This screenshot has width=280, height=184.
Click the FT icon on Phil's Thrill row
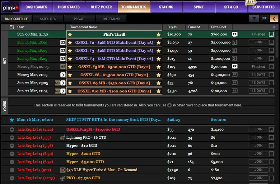235,34
